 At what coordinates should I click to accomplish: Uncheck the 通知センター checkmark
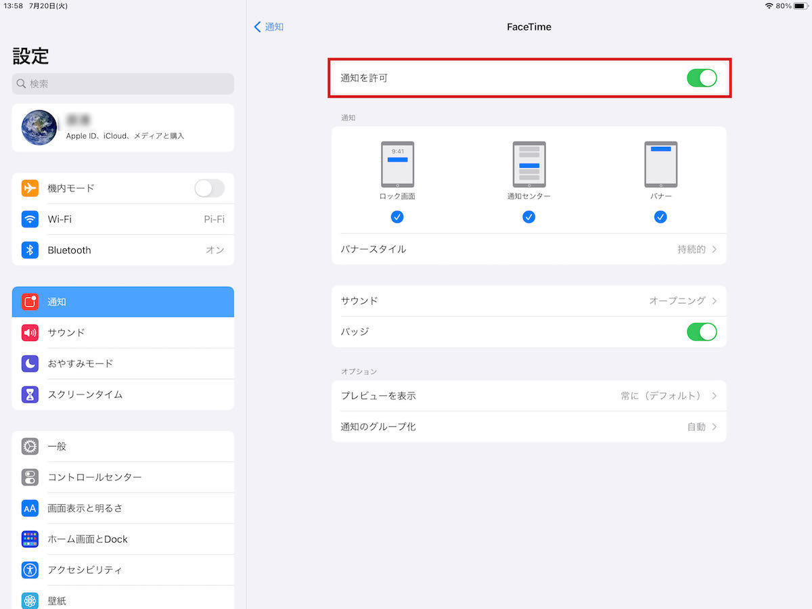[x=529, y=217]
